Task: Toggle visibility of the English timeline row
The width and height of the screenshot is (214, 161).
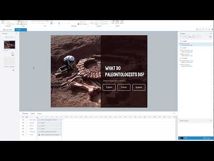Action: point(23,129)
